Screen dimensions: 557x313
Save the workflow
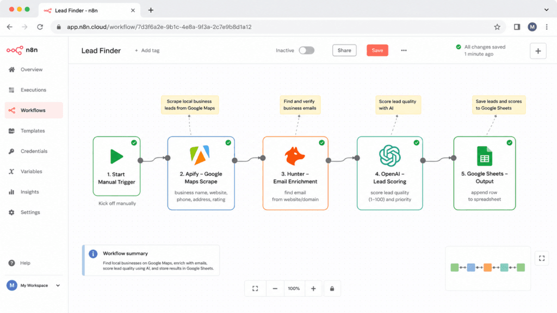[x=377, y=51]
